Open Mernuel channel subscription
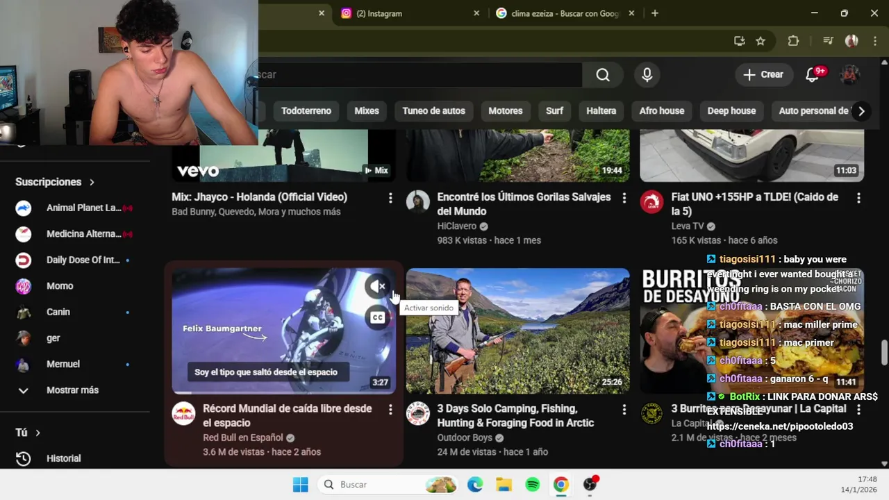Image resolution: width=889 pixels, height=500 pixels. click(75, 364)
